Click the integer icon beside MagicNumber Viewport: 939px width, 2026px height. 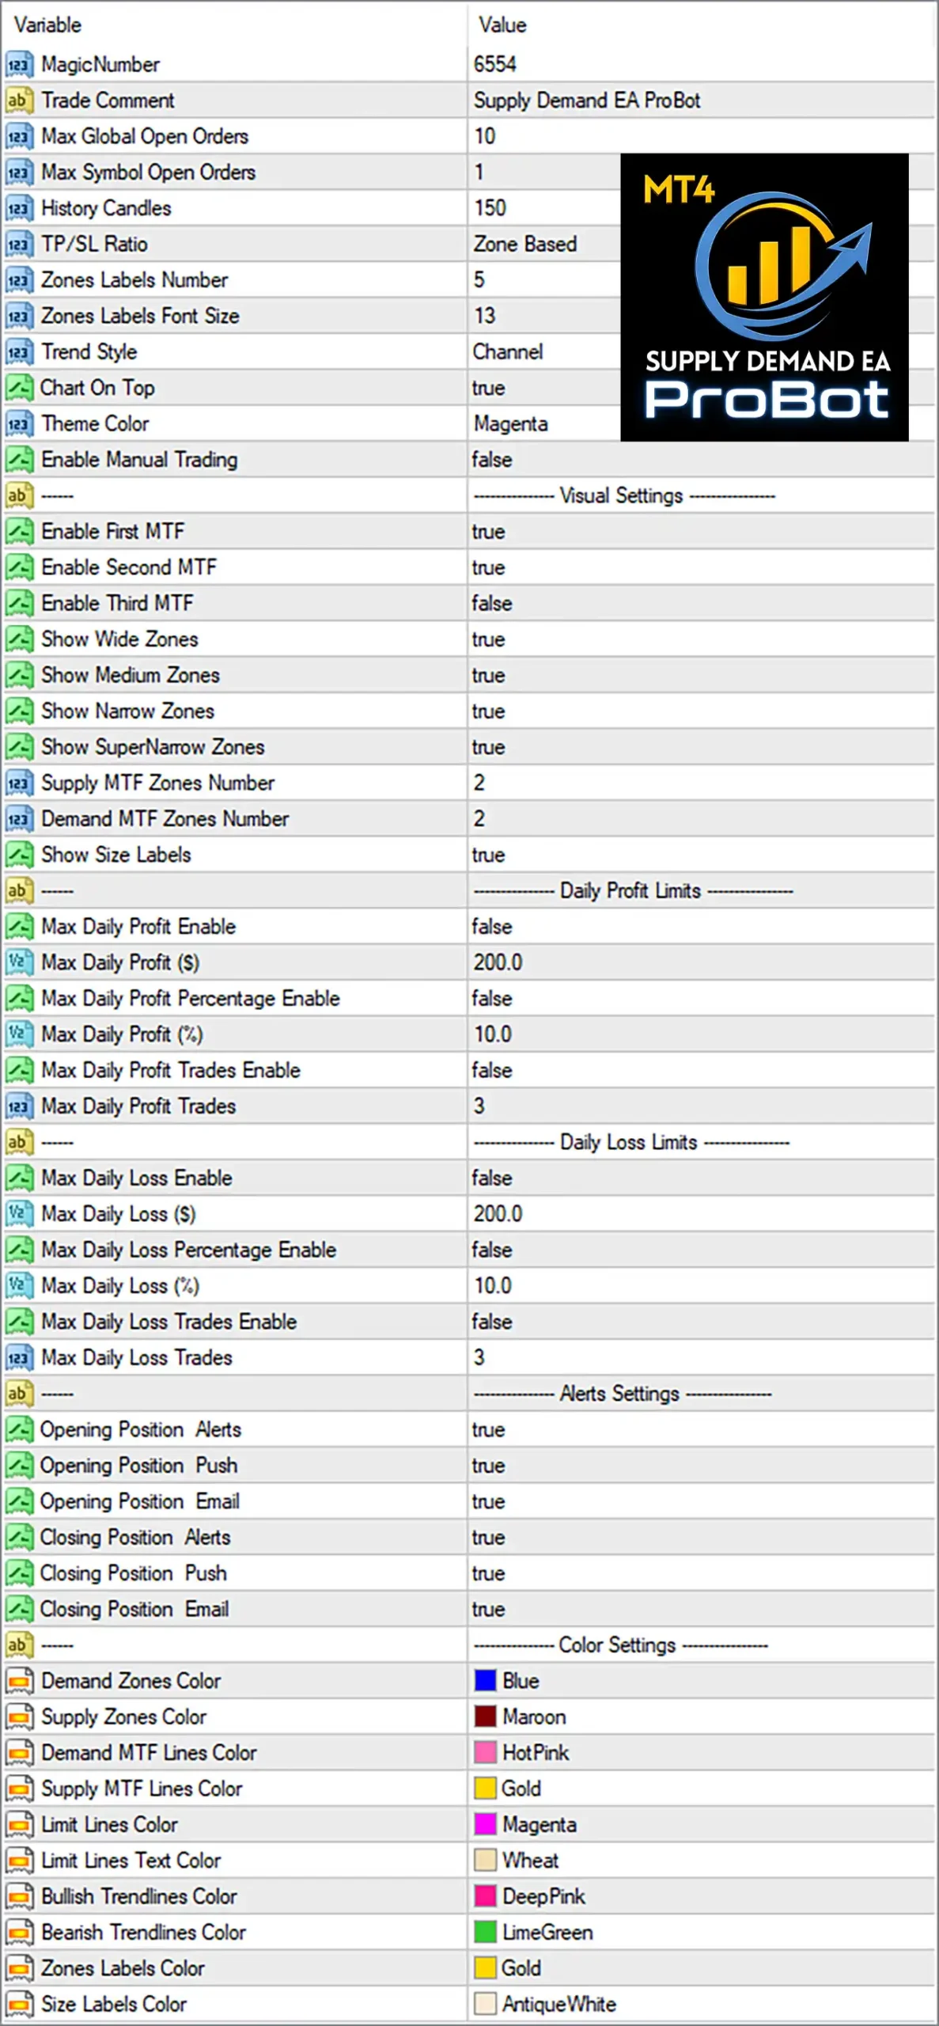pyautogui.click(x=19, y=64)
